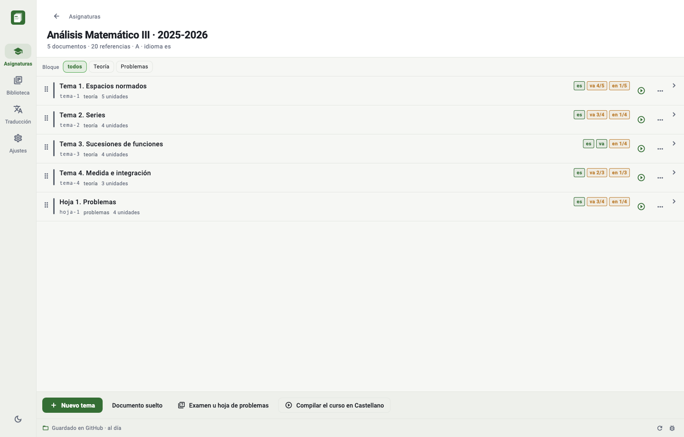The image size is (684, 437).
Task: Click the 'Nuevo tema' button
Action: coord(72,405)
